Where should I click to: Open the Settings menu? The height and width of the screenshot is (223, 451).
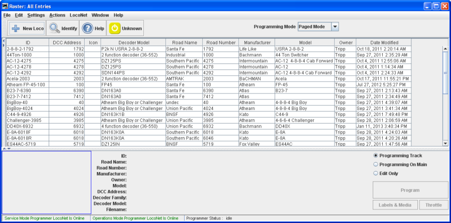point(36,15)
